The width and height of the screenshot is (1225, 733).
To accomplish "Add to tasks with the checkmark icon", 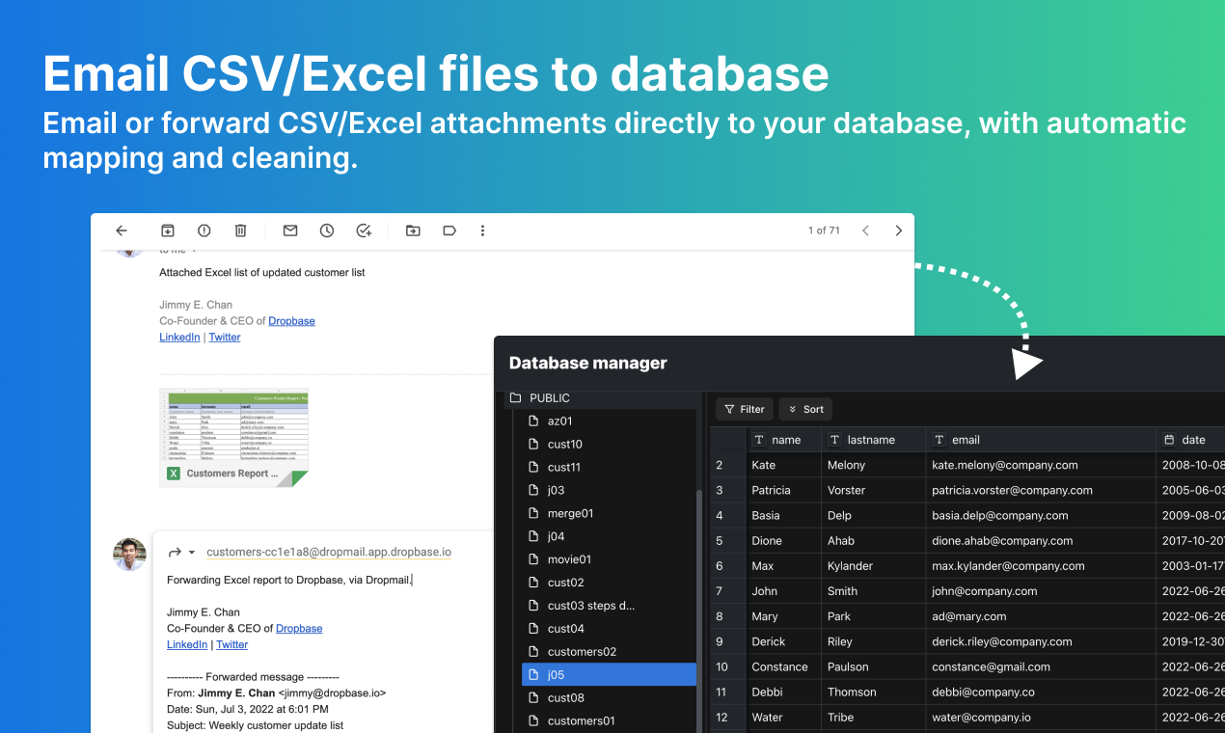I will tap(364, 231).
